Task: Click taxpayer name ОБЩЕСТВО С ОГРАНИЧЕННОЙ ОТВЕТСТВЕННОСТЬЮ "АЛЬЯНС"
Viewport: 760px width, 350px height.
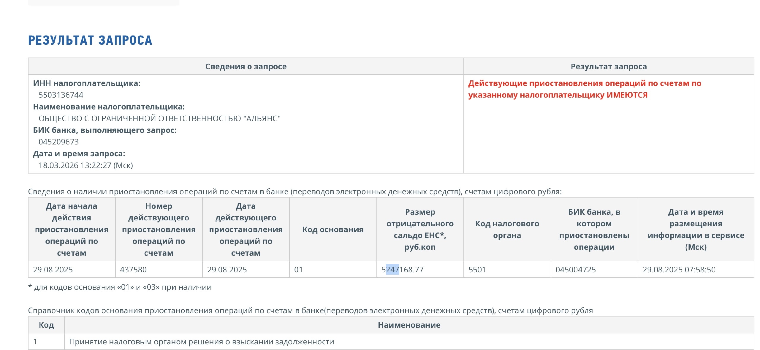Action: click(159, 118)
